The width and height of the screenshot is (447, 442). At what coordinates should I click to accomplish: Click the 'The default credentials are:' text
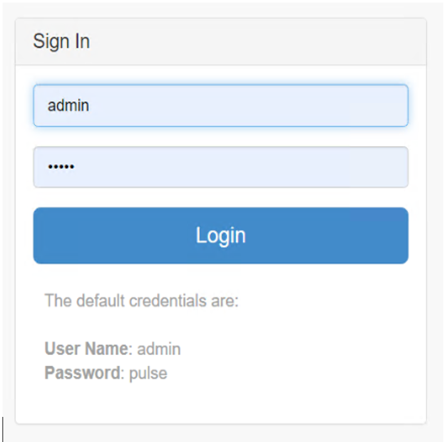[x=141, y=300]
